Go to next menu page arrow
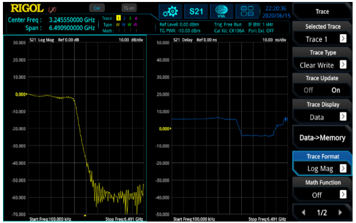The width and height of the screenshot is (356, 223). tap(340, 213)
